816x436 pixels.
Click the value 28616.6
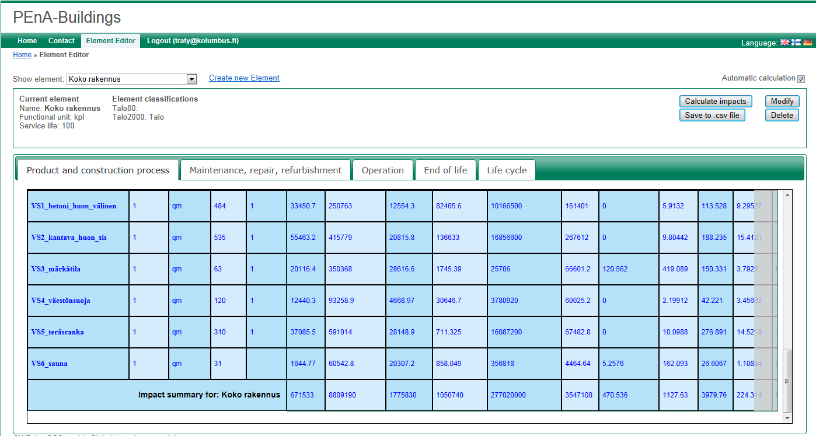click(402, 269)
